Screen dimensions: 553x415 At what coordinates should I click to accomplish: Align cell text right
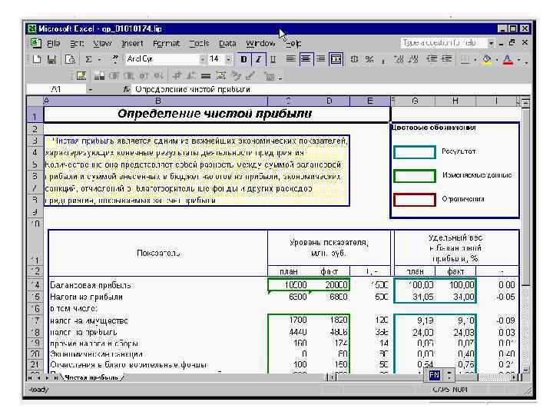click(x=320, y=59)
